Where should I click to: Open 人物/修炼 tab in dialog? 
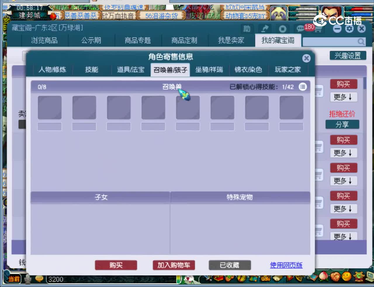pyautogui.click(x=52, y=70)
